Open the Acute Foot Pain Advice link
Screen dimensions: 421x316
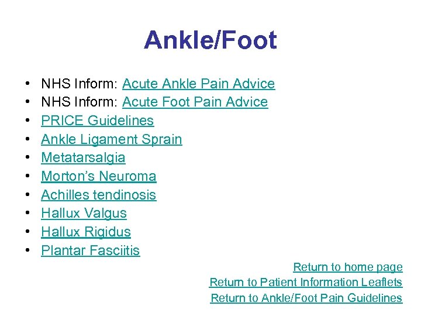(195, 102)
